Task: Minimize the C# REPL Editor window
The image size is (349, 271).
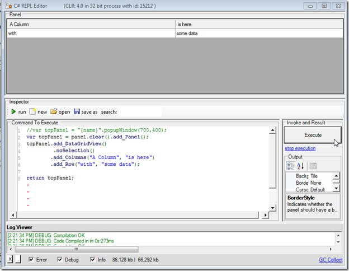Action: click(310, 6)
